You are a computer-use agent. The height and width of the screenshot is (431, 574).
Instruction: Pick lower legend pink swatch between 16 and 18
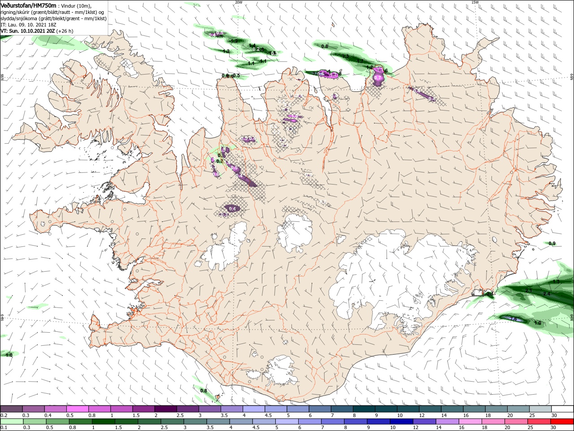pos(470,422)
